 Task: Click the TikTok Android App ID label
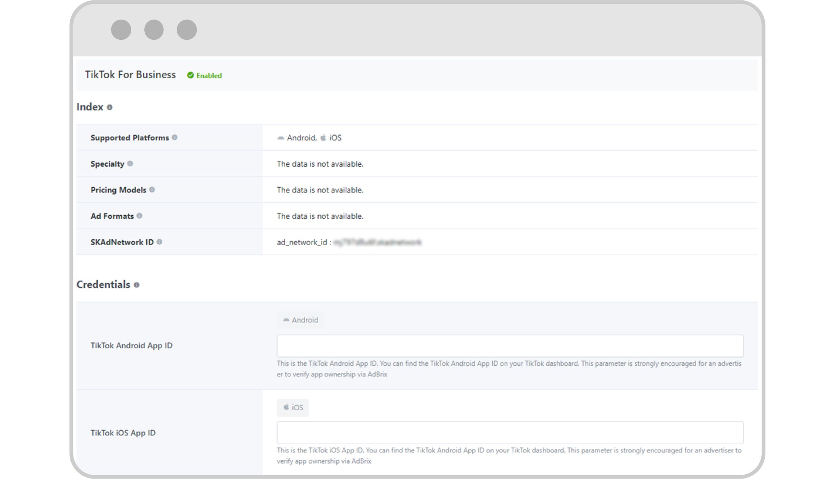(132, 346)
